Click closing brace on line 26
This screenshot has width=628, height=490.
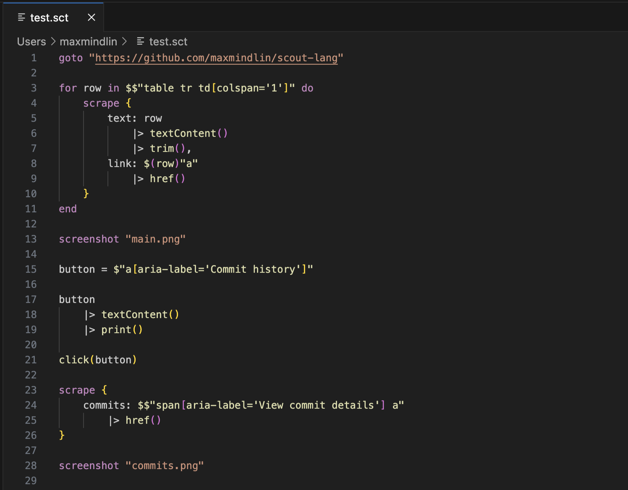(62, 435)
